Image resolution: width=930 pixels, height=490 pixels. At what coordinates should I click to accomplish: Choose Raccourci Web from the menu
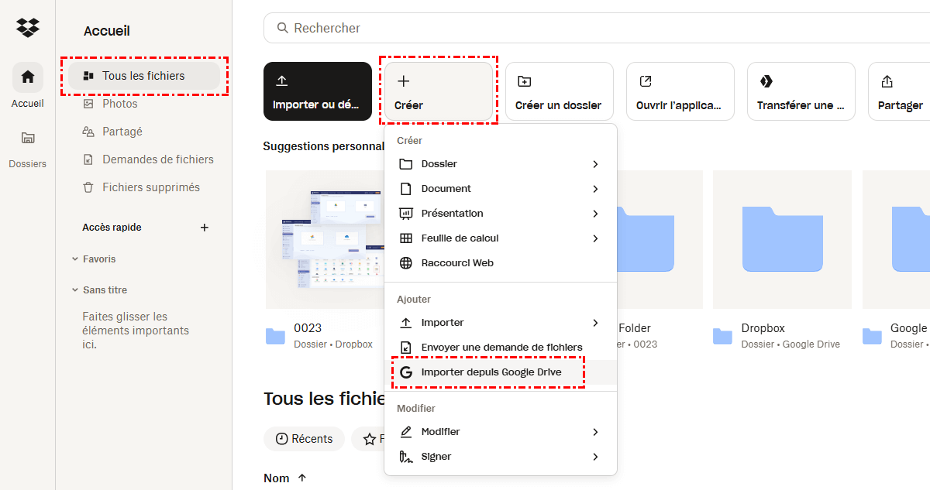coord(456,263)
